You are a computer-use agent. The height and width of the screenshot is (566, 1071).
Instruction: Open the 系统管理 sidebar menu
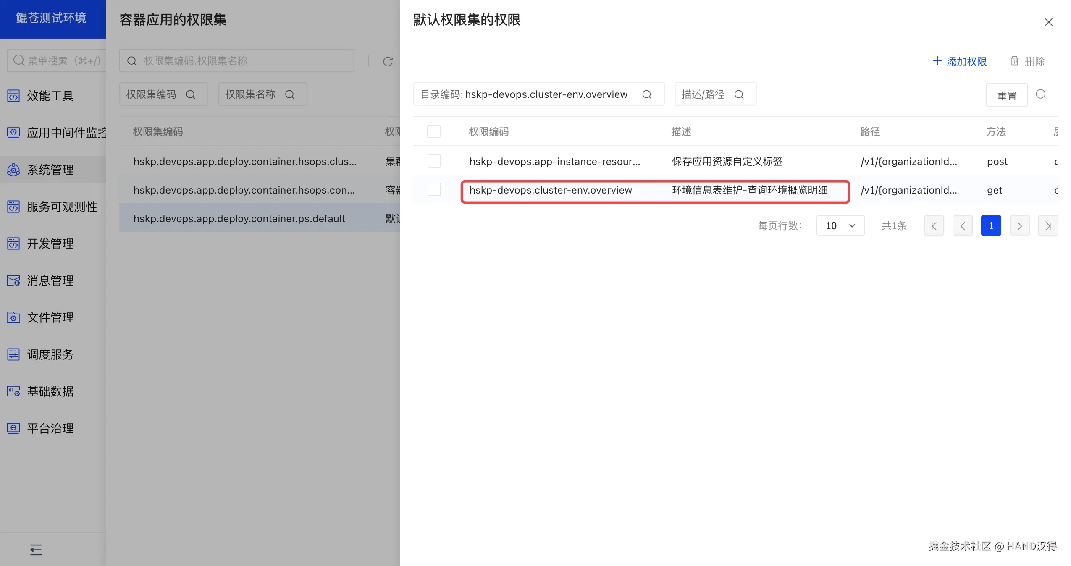tap(50, 170)
